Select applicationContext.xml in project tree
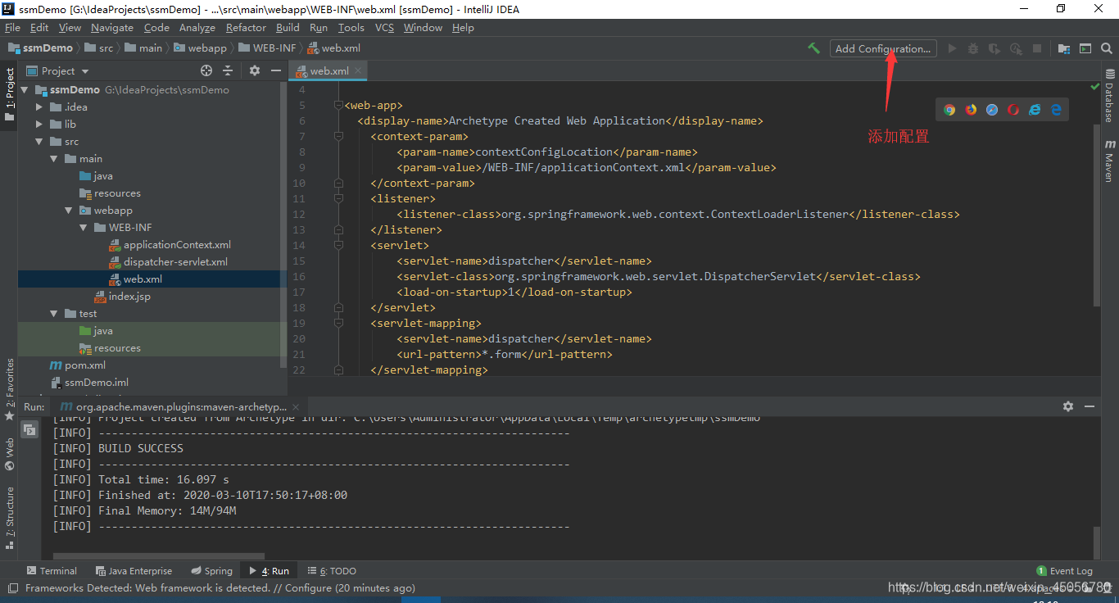Viewport: 1119px width, 603px height. 177,245
